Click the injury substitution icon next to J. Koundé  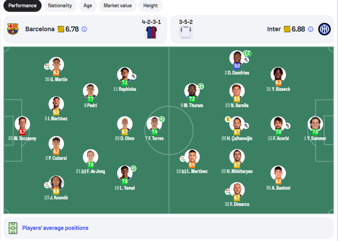(x=47, y=185)
